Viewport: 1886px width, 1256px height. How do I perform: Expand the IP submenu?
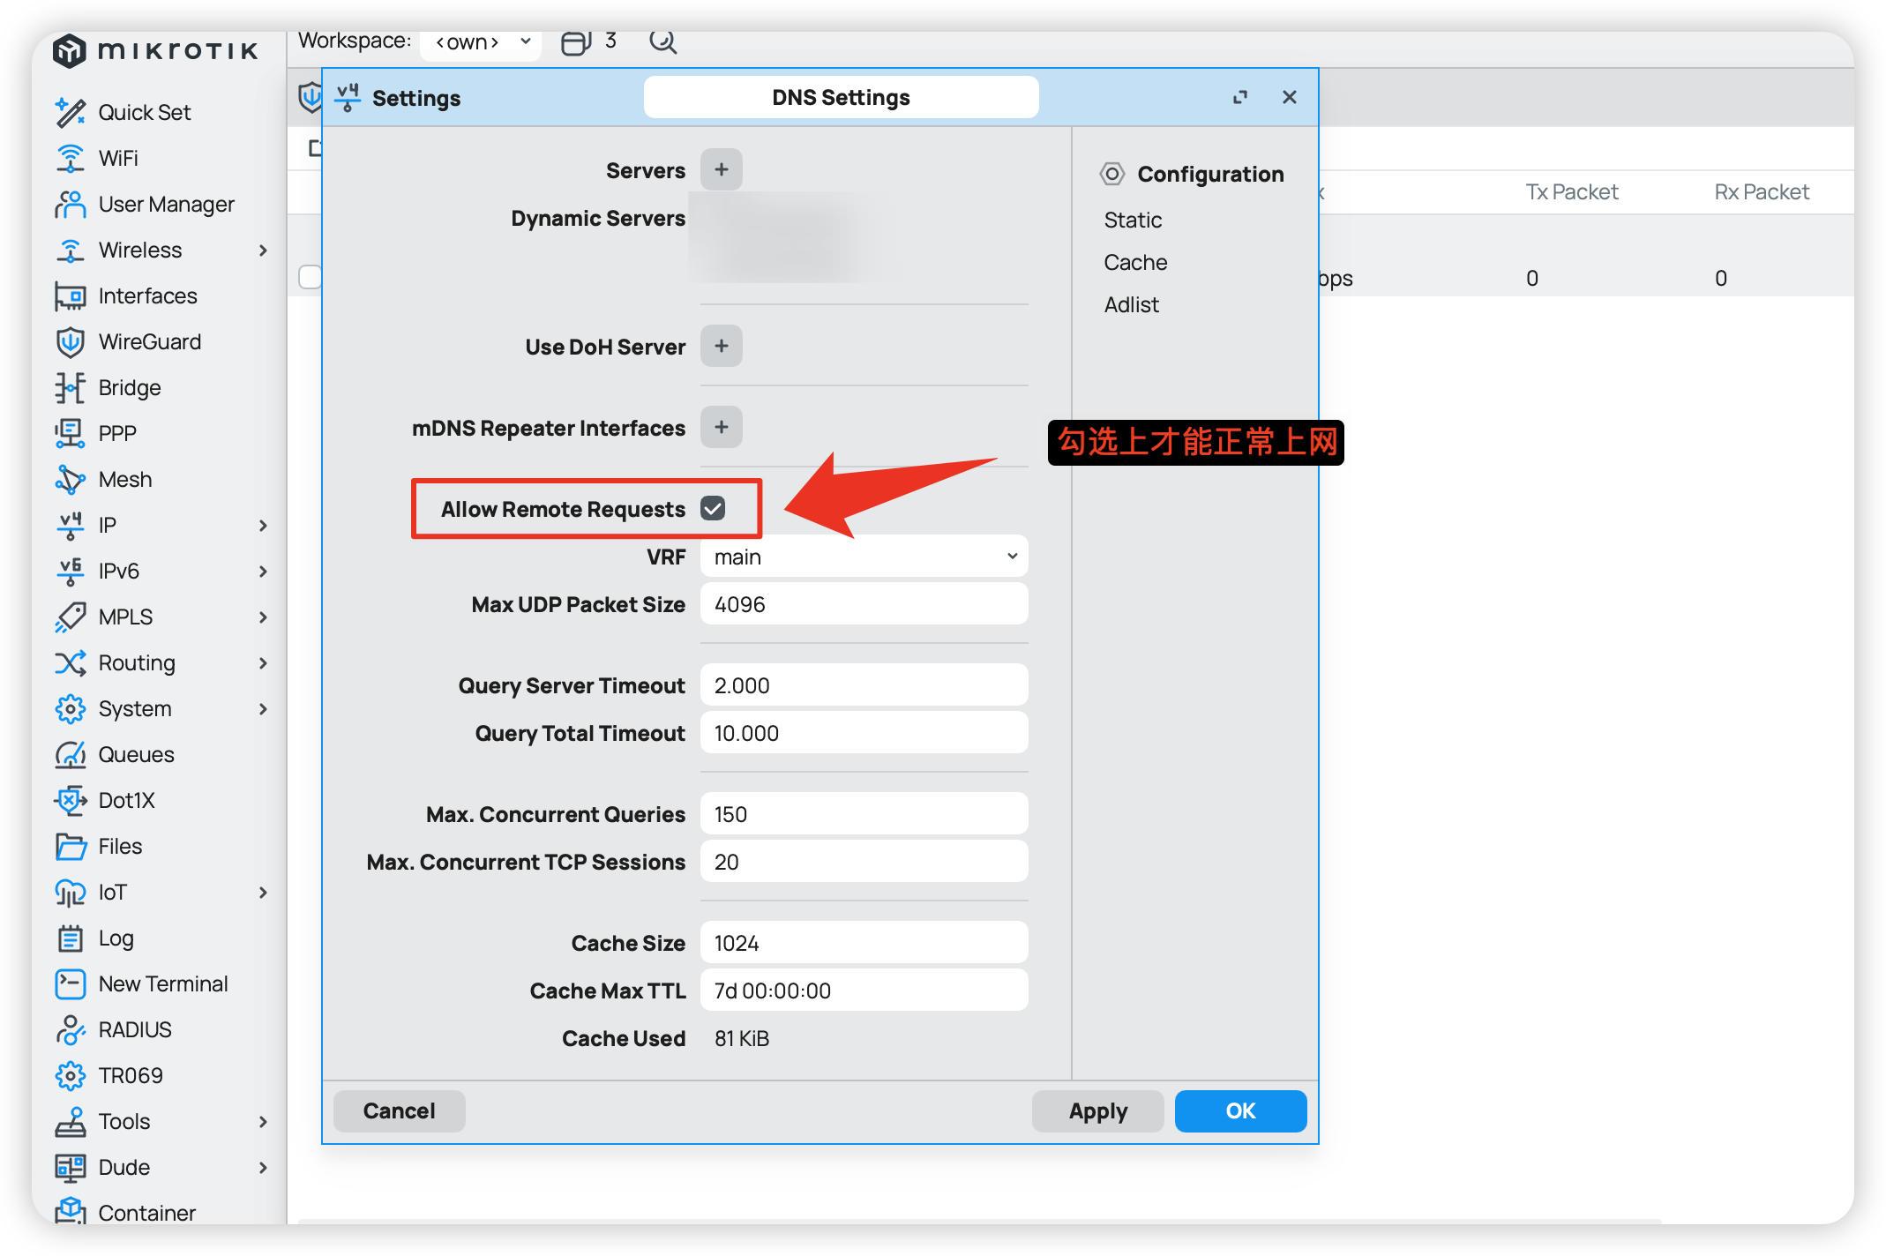point(263,526)
